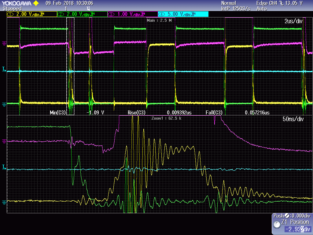313x235 pixels.
Task: Click the falling edge trigger slope icon
Action: [281, 3]
